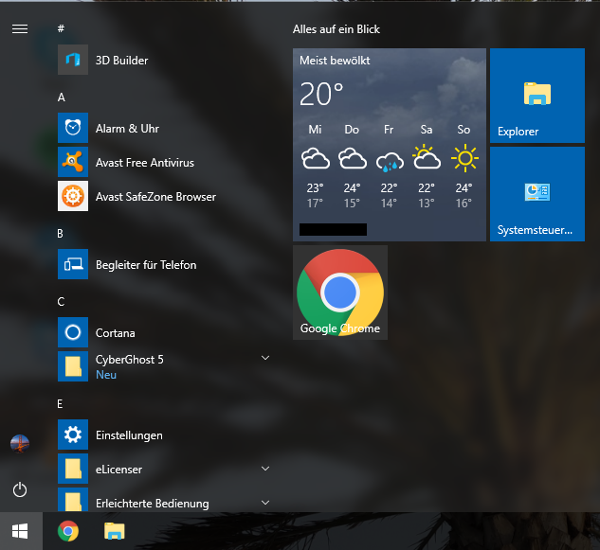
Task: Open File Explorer from the taskbar
Action: click(115, 531)
